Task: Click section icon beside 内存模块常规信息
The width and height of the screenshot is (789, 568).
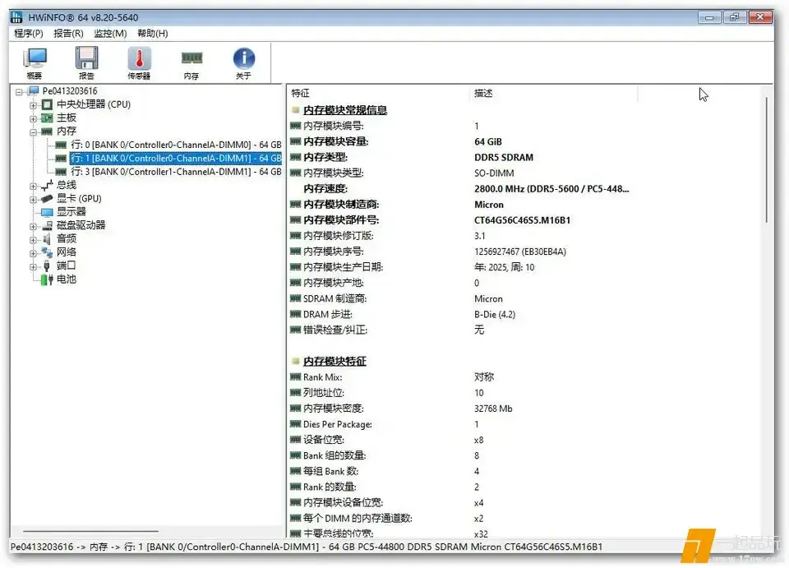Action: (x=296, y=109)
